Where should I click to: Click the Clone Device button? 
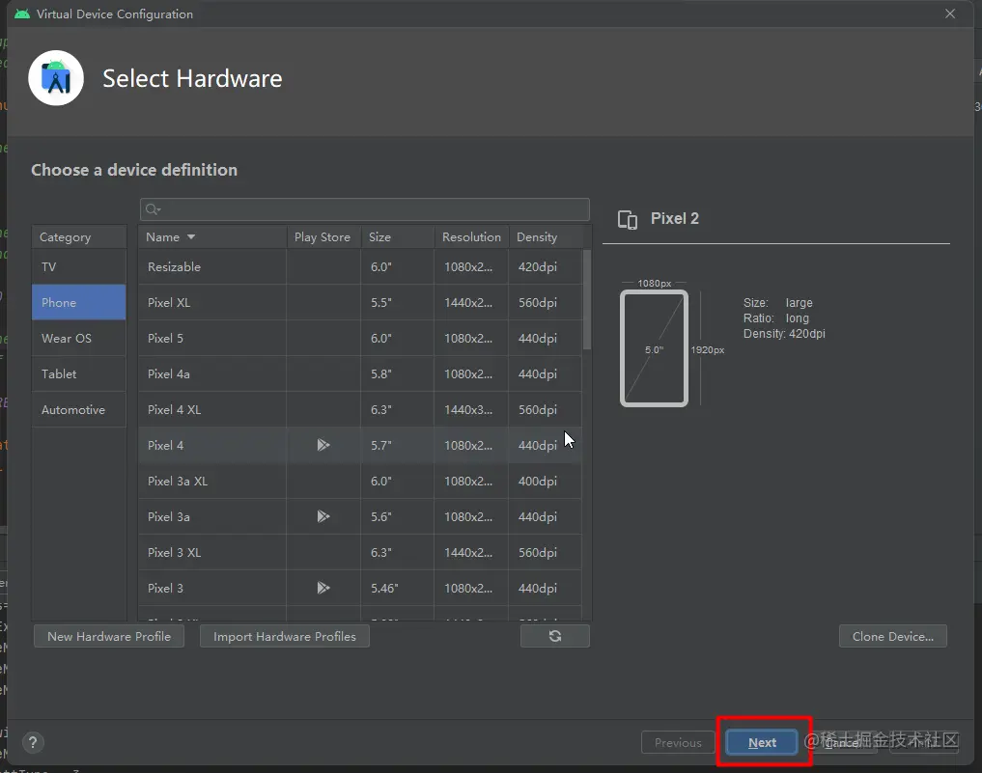(x=892, y=636)
